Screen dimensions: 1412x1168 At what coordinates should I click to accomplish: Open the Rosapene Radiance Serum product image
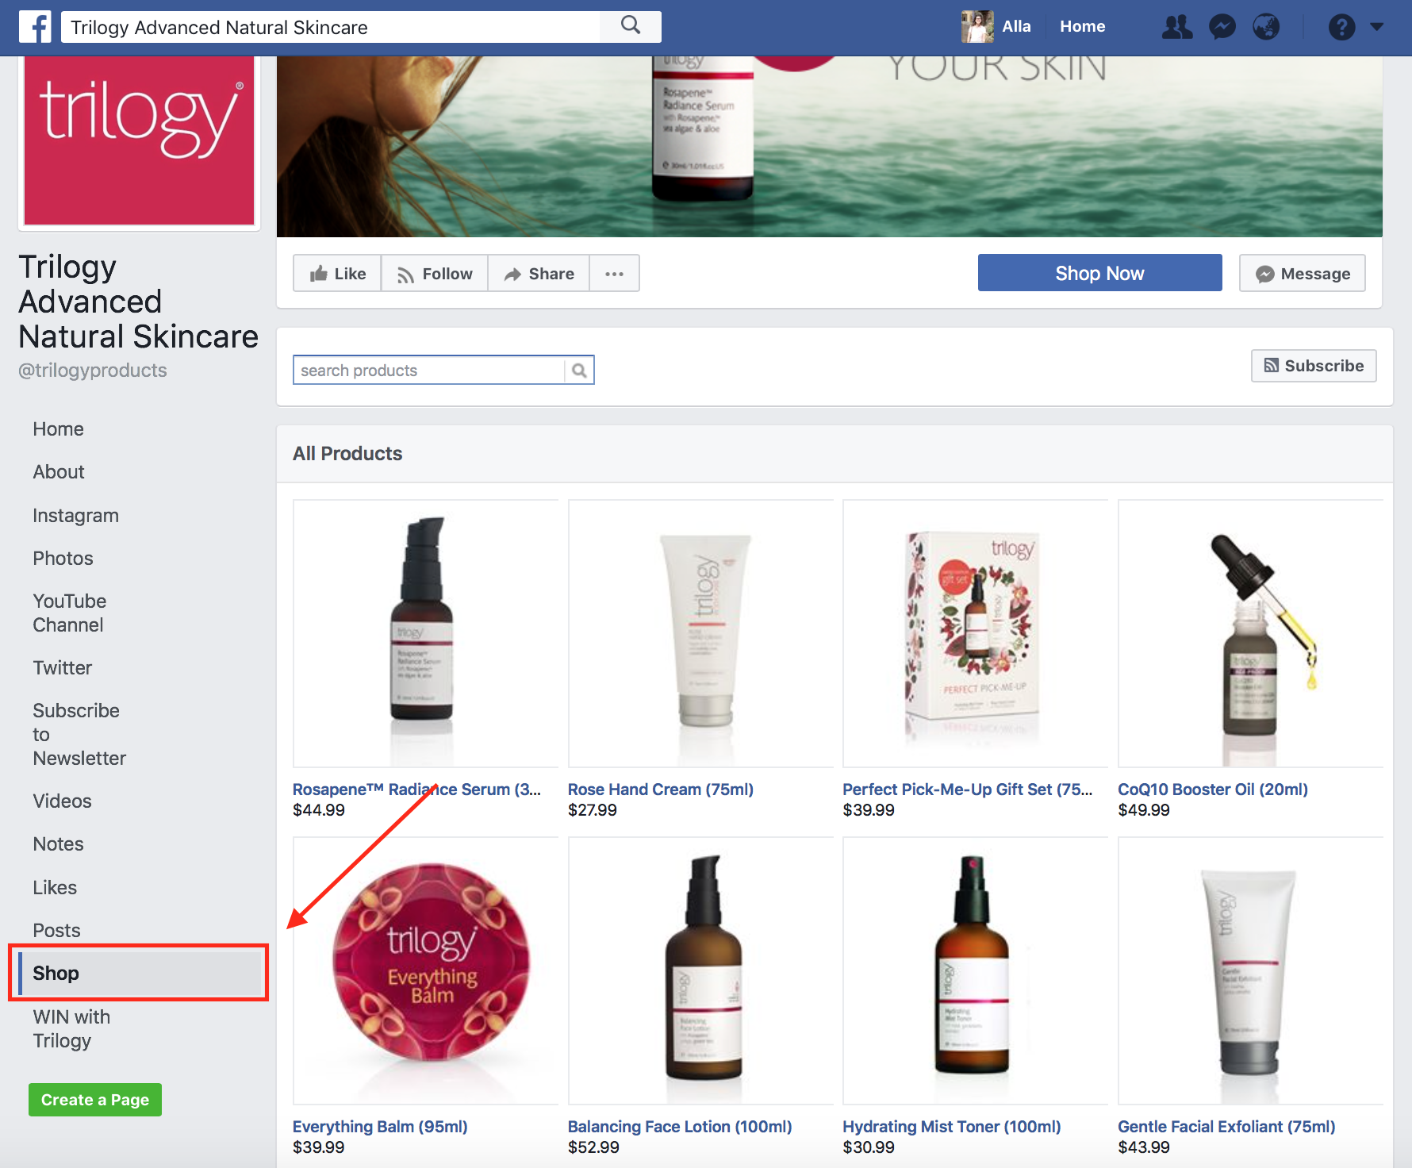pos(425,633)
